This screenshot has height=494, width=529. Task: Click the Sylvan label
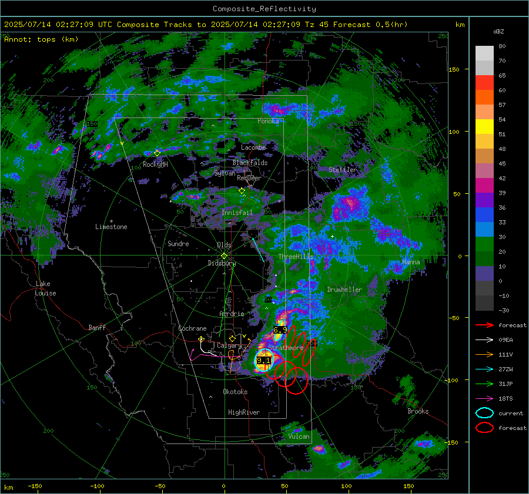[225, 174]
